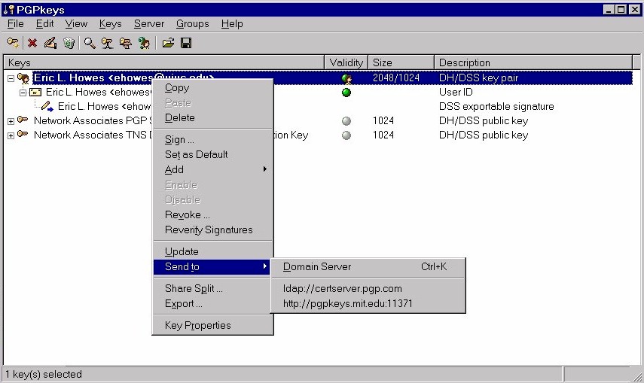
Task: Open the Server menu
Action: [149, 24]
